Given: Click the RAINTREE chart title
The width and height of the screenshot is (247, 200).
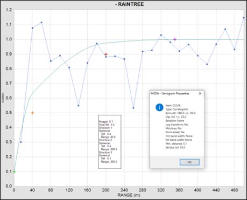Looking at the screenshot, I should (x=129, y=4).
